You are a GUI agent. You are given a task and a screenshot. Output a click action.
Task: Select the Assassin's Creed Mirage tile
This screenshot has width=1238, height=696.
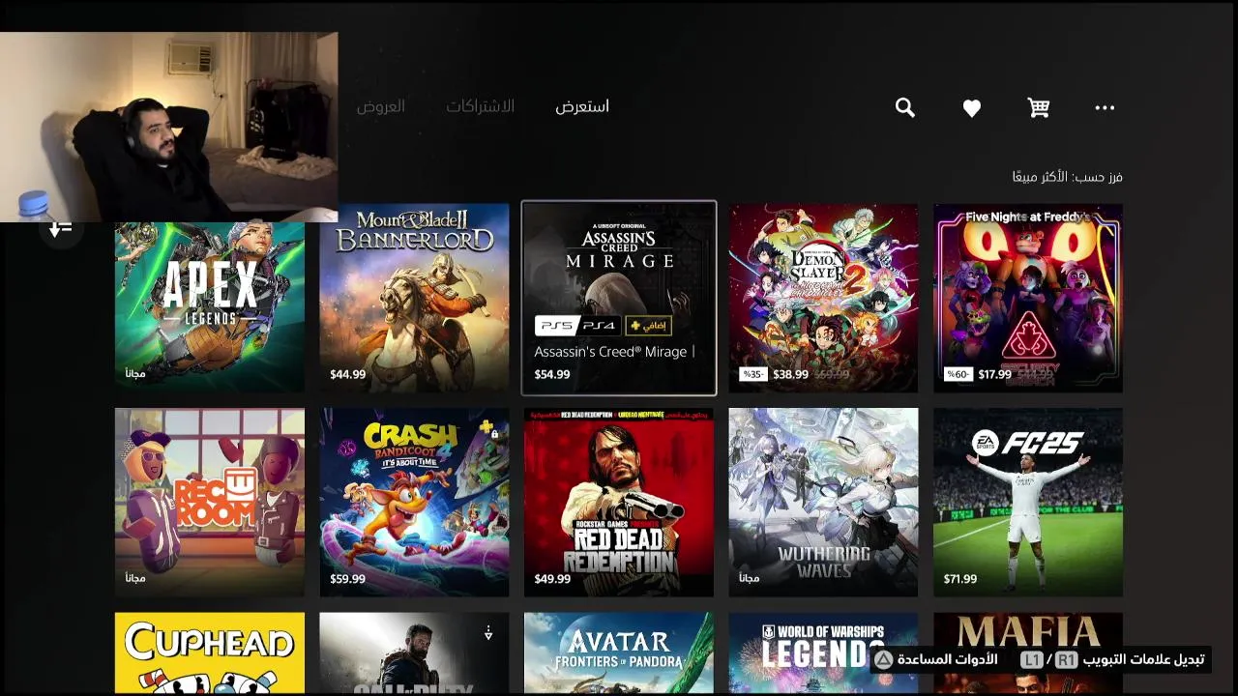point(619,298)
